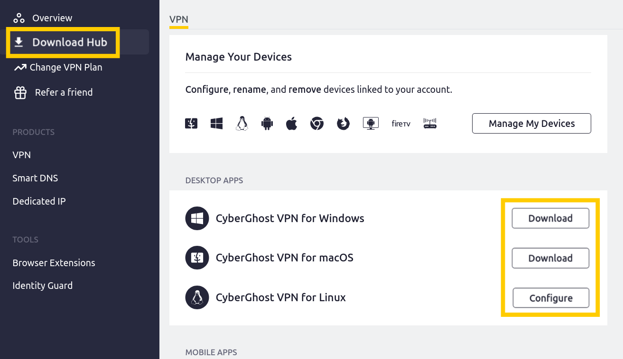Click the round Linux icon in Desktop Apps
The width and height of the screenshot is (623, 359).
coord(197,297)
